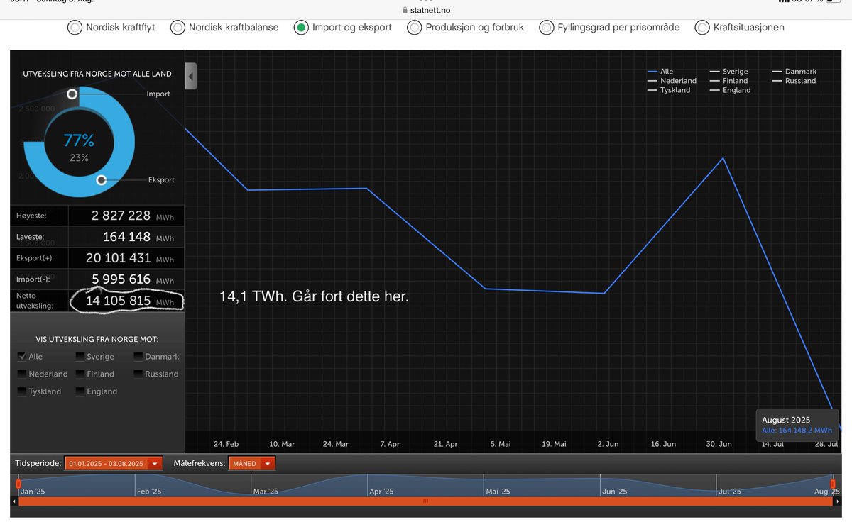
Task: Check the Russland checkbox
Action: tap(138, 374)
